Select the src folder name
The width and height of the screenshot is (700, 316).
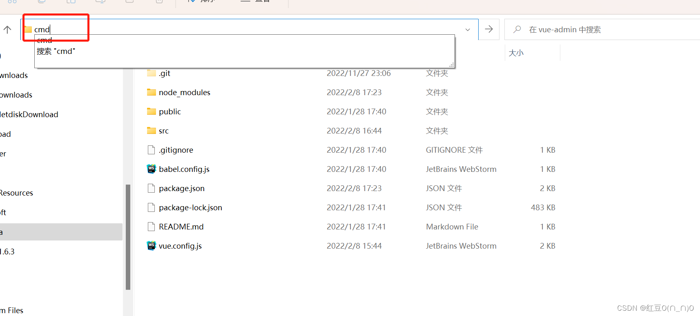(164, 131)
